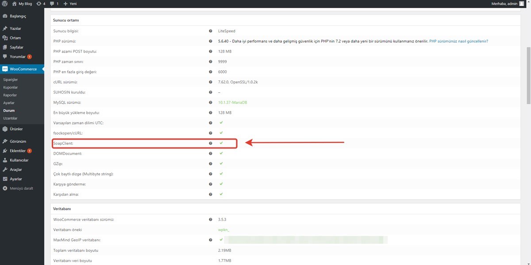531x265 pixels.
Task: Click help icon for Varsayılan zaman dilimi UTC
Action: 211,123
